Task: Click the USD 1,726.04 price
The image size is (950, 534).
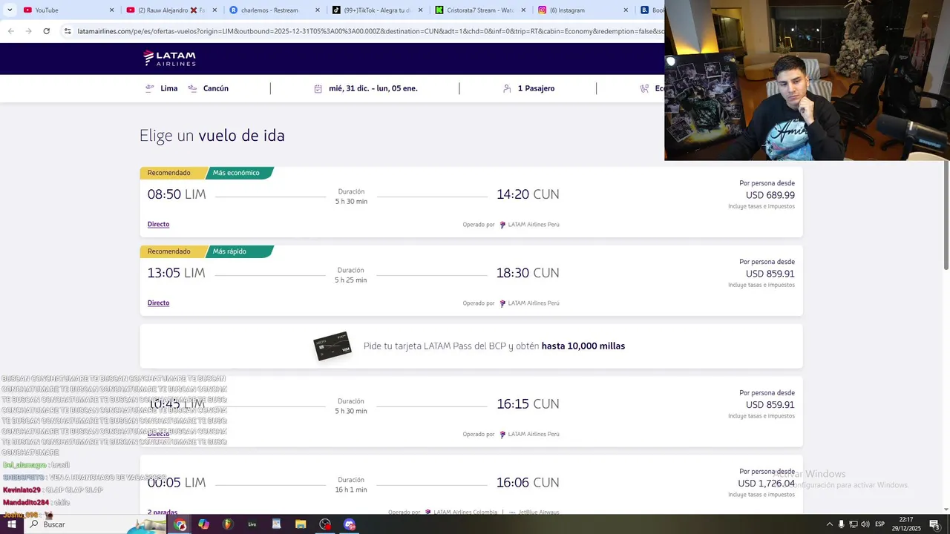Action: coord(766,484)
